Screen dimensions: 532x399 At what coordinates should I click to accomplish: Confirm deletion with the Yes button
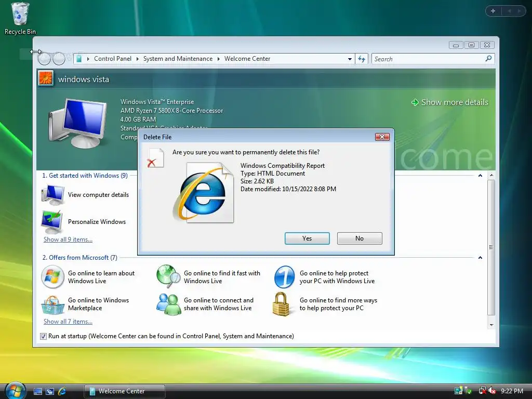(307, 238)
